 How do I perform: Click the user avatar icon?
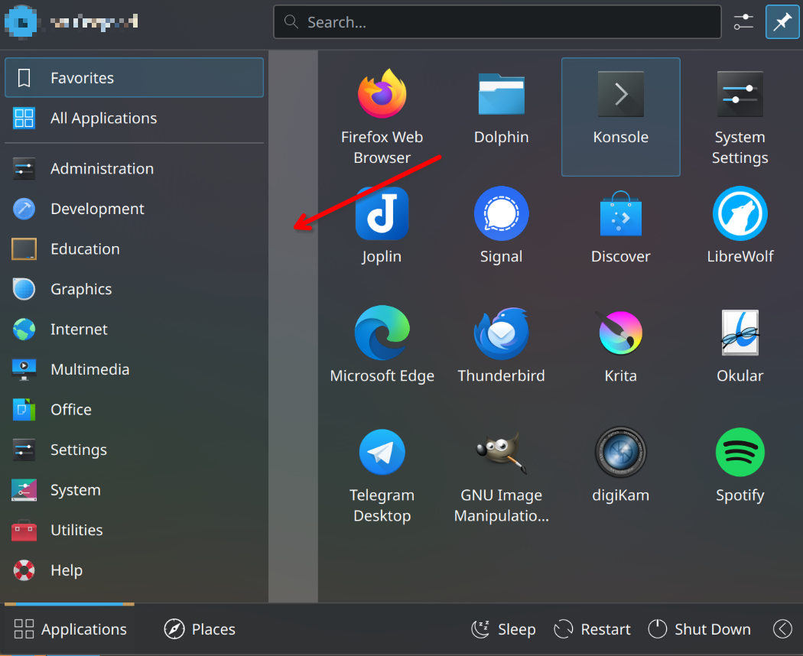[21, 21]
